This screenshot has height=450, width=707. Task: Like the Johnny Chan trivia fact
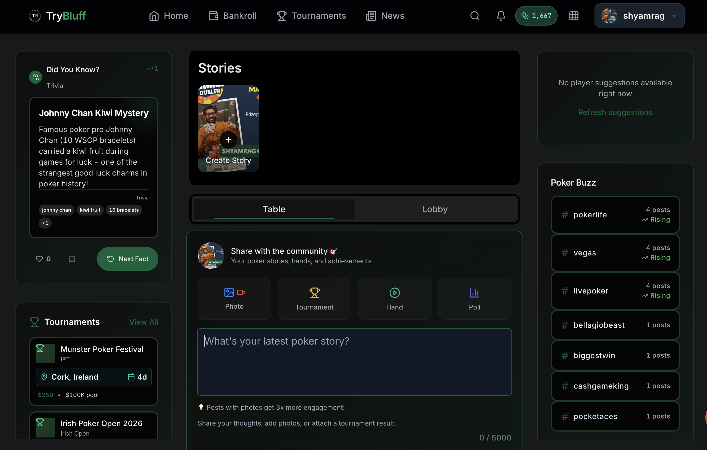(39, 259)
